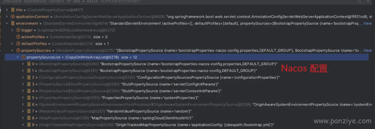The height and width of the screenshot is (129, 375).
Task: Select the AnnotationConfigServletWebServerApplicationContext@4608 type text
Action: tap(109, 17)
